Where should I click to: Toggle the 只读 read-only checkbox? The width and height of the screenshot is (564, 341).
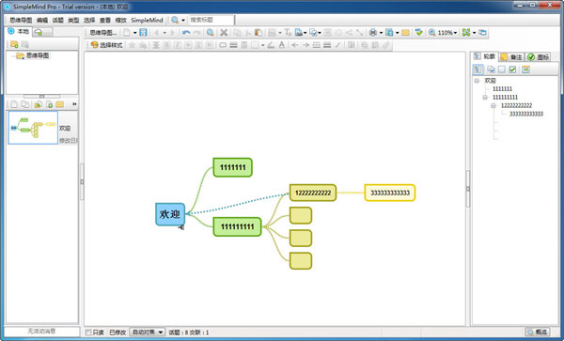tap(88, 333)
